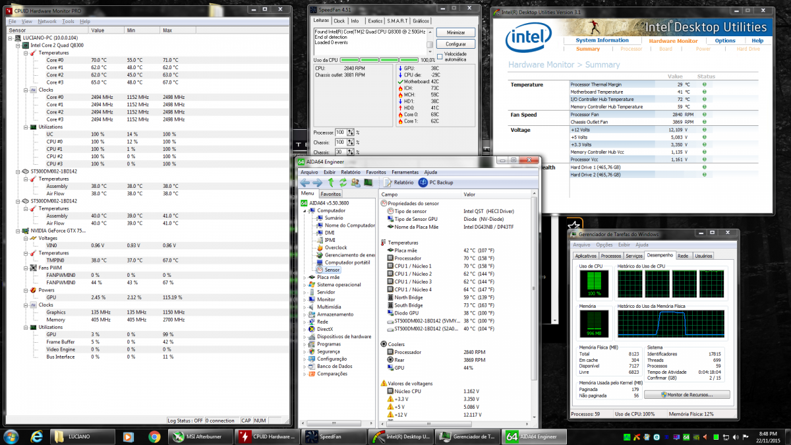The height and width of the screenshot is (445, 791).
Task: Expand Dispositivos de hardware node in AIDA64
Action: 305,336
